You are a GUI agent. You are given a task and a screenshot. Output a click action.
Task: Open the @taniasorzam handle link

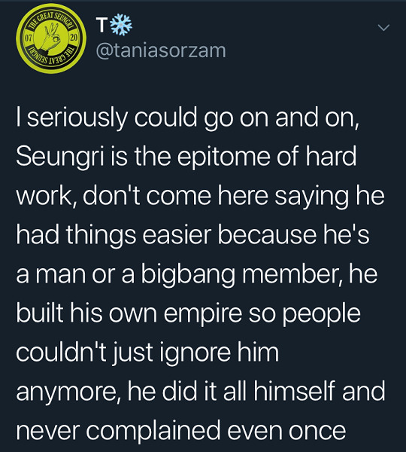[x=161, y=50]
